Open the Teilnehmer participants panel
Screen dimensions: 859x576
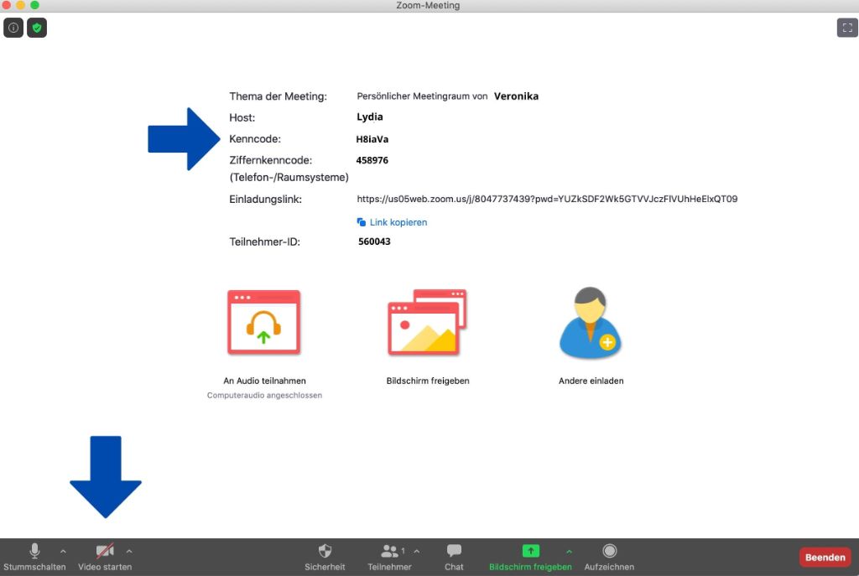pos(389,557)
